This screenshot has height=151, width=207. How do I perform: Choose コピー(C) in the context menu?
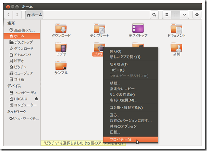click(131, 70)
